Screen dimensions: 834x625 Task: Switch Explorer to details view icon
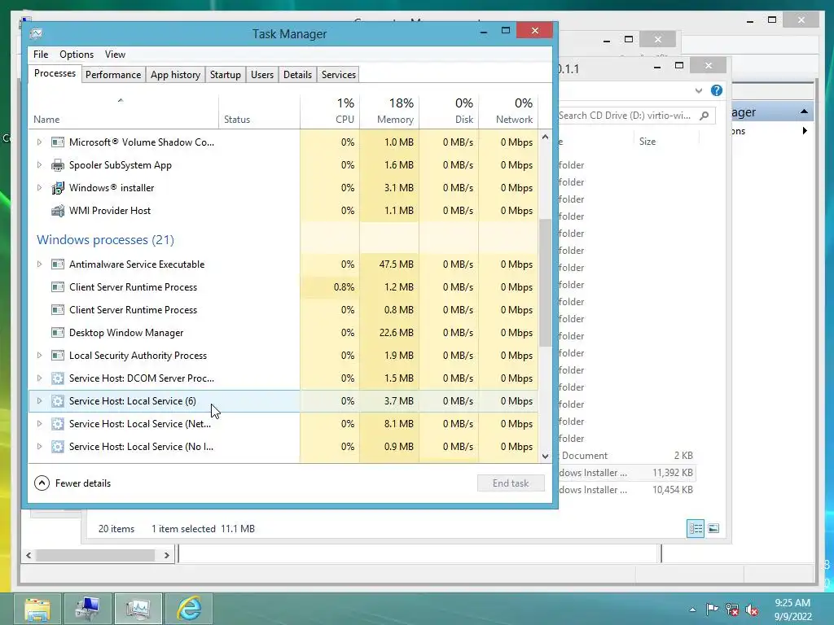coord(696,528)
